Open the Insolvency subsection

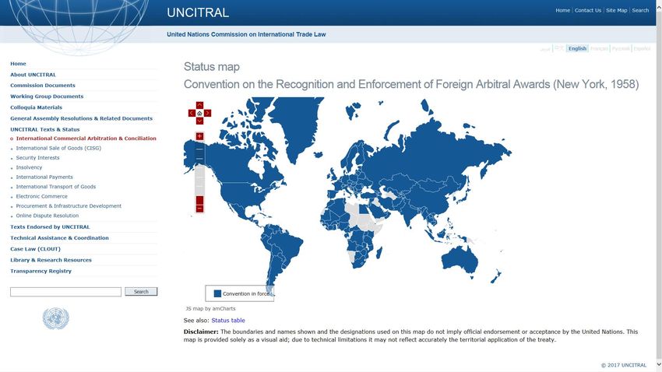pos(29,167)
